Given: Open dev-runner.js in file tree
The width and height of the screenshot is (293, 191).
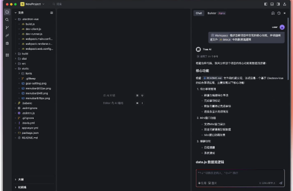Looking at the screenshot, I should pyautogui.click(x=34, y=34).
